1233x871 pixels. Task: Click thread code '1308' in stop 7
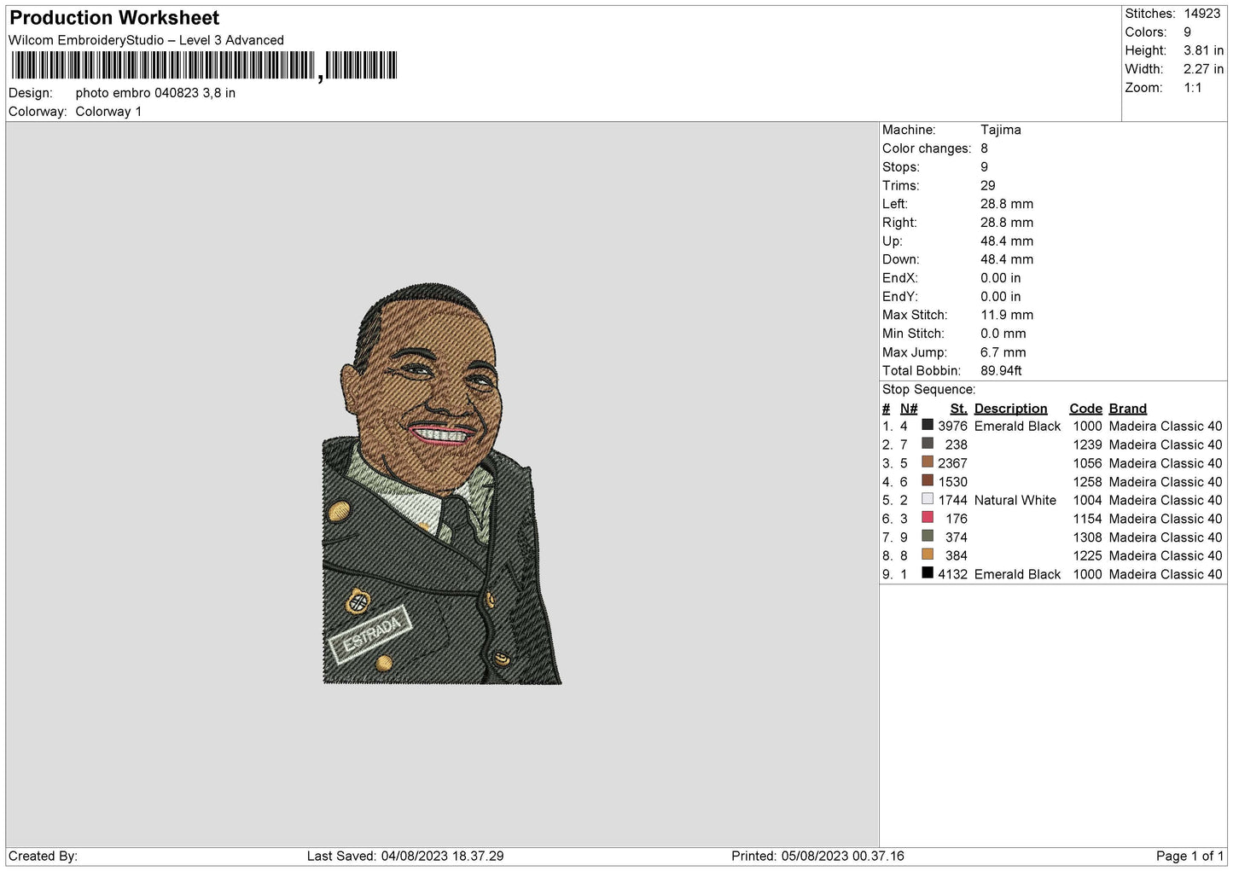coord(1088,538)
